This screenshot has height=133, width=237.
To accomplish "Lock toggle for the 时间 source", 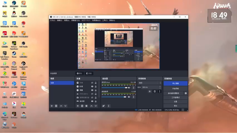I will click(96, 86).
